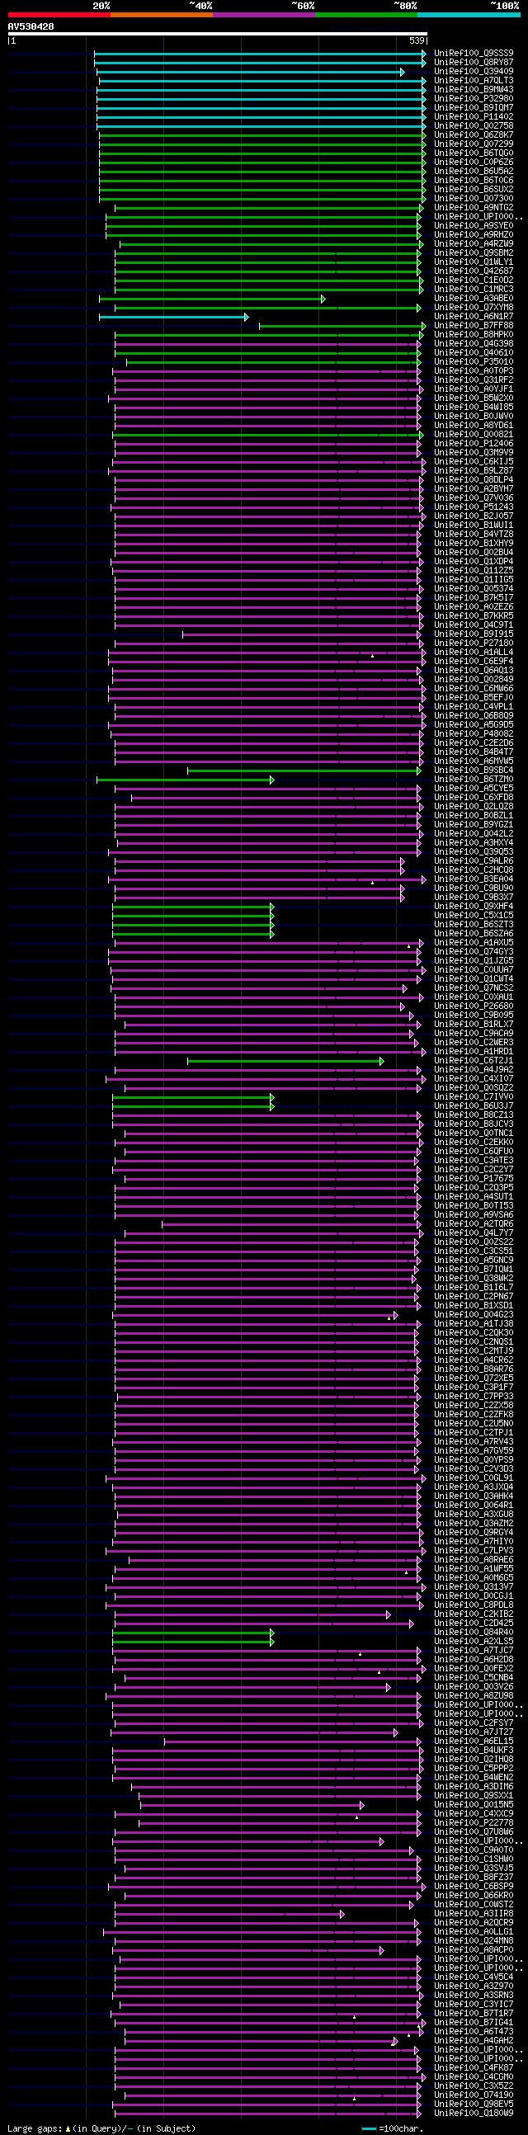
Task: Open hit UniRef100_A7QLT3
Action: click(x=474, y=80)
